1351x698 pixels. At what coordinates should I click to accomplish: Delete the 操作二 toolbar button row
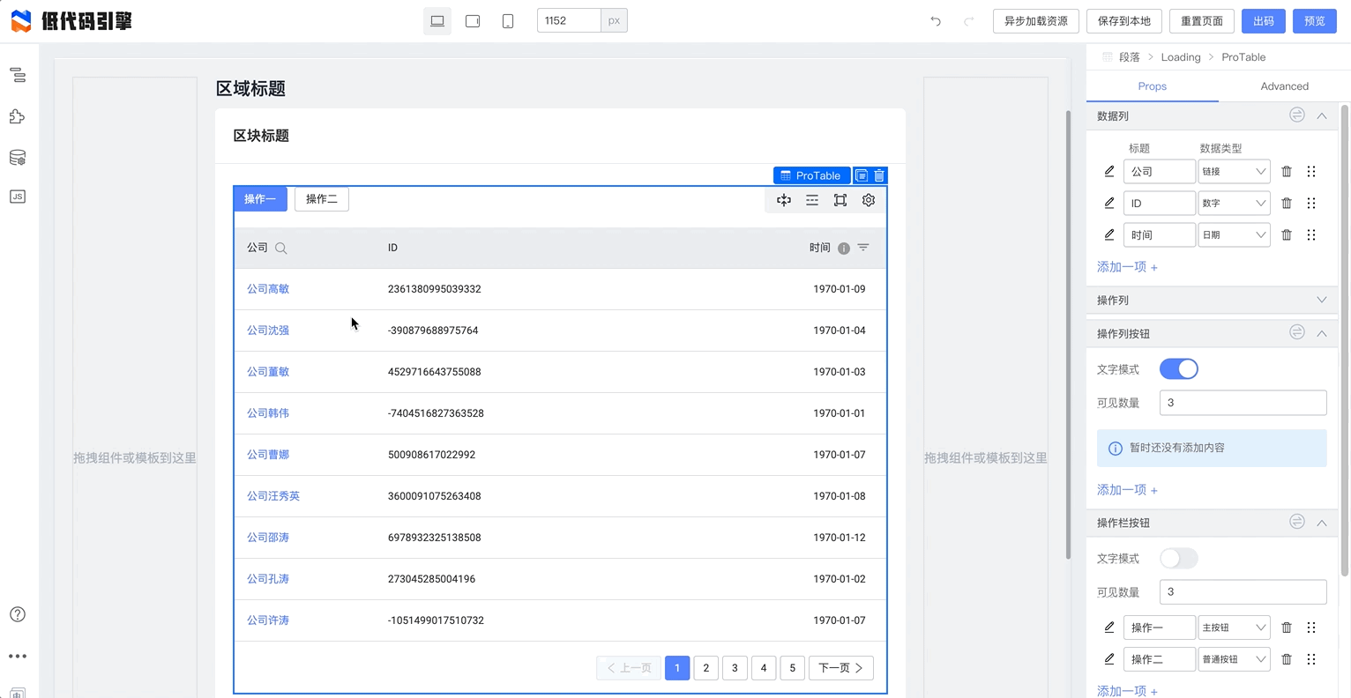point(1287,659)
